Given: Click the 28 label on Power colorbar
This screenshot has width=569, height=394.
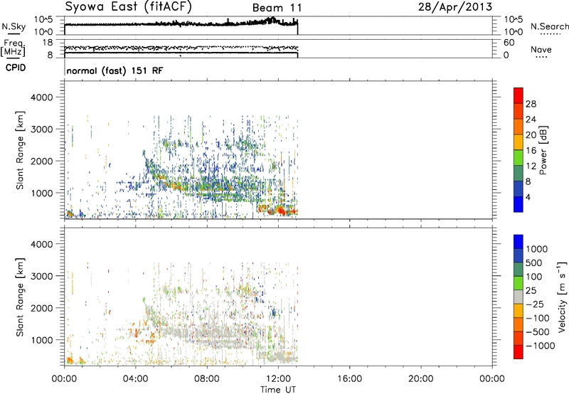Looking at the screenshot, I should [x=531, y=104].
